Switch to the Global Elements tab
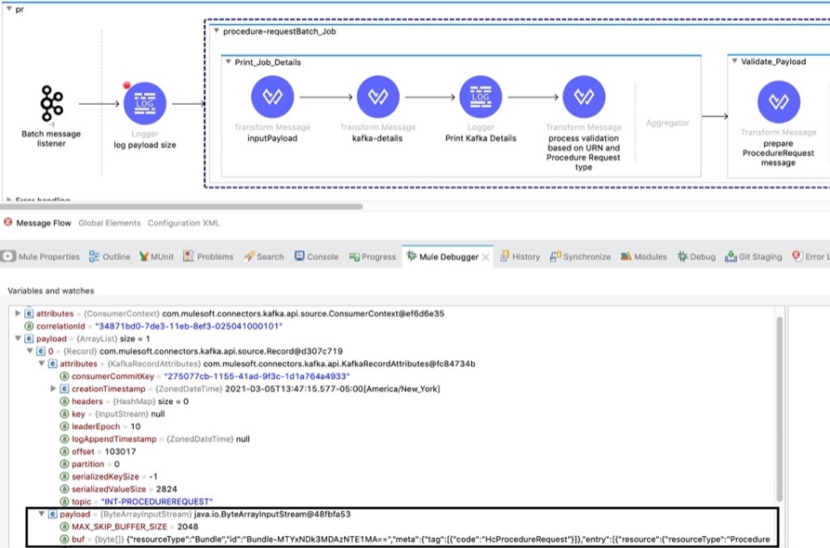The image size is (830, 548). (109, 223)
